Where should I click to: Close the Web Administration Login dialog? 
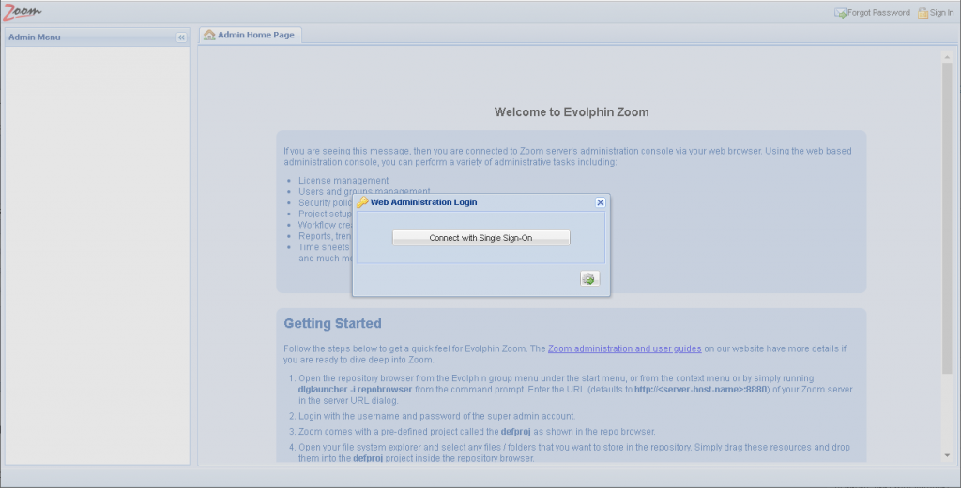point(601,202)
